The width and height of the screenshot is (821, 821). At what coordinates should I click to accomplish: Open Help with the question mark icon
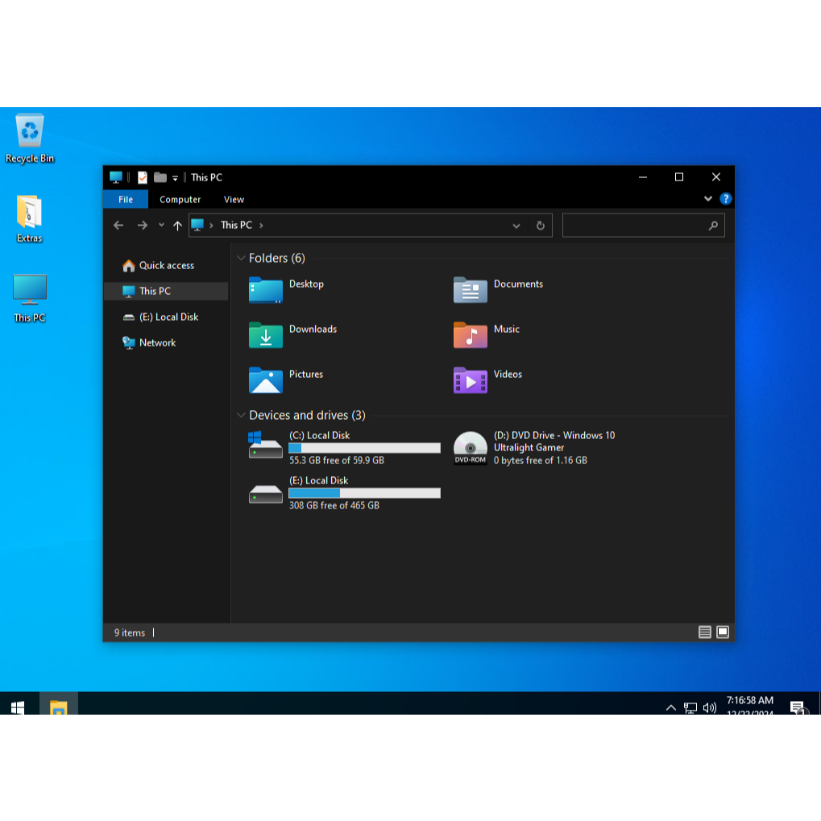[725, 199]
